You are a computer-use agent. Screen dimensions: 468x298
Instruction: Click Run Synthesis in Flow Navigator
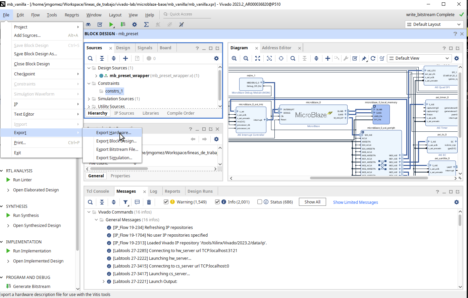tap(26, 216)
